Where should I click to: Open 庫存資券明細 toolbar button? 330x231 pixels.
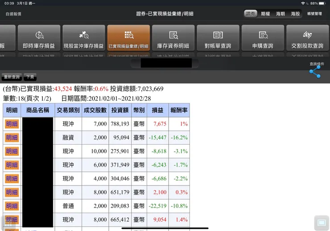point(173,38)
